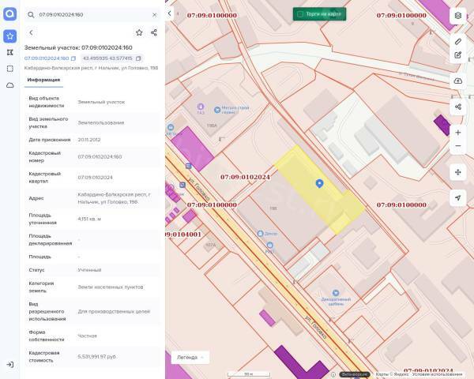Select the ruler measurement tool

point(458,40)
